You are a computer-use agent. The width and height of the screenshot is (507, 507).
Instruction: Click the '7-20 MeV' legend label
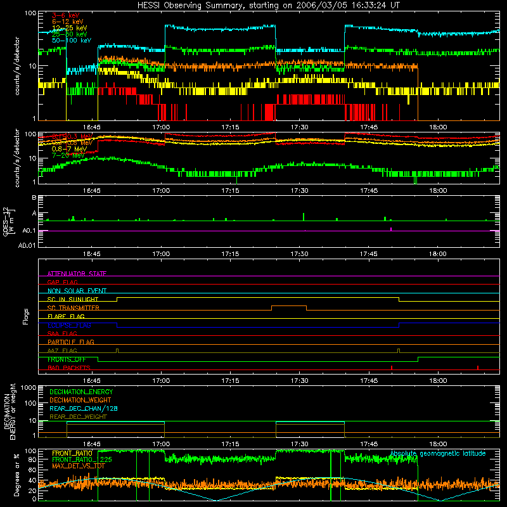click(68, 155)
